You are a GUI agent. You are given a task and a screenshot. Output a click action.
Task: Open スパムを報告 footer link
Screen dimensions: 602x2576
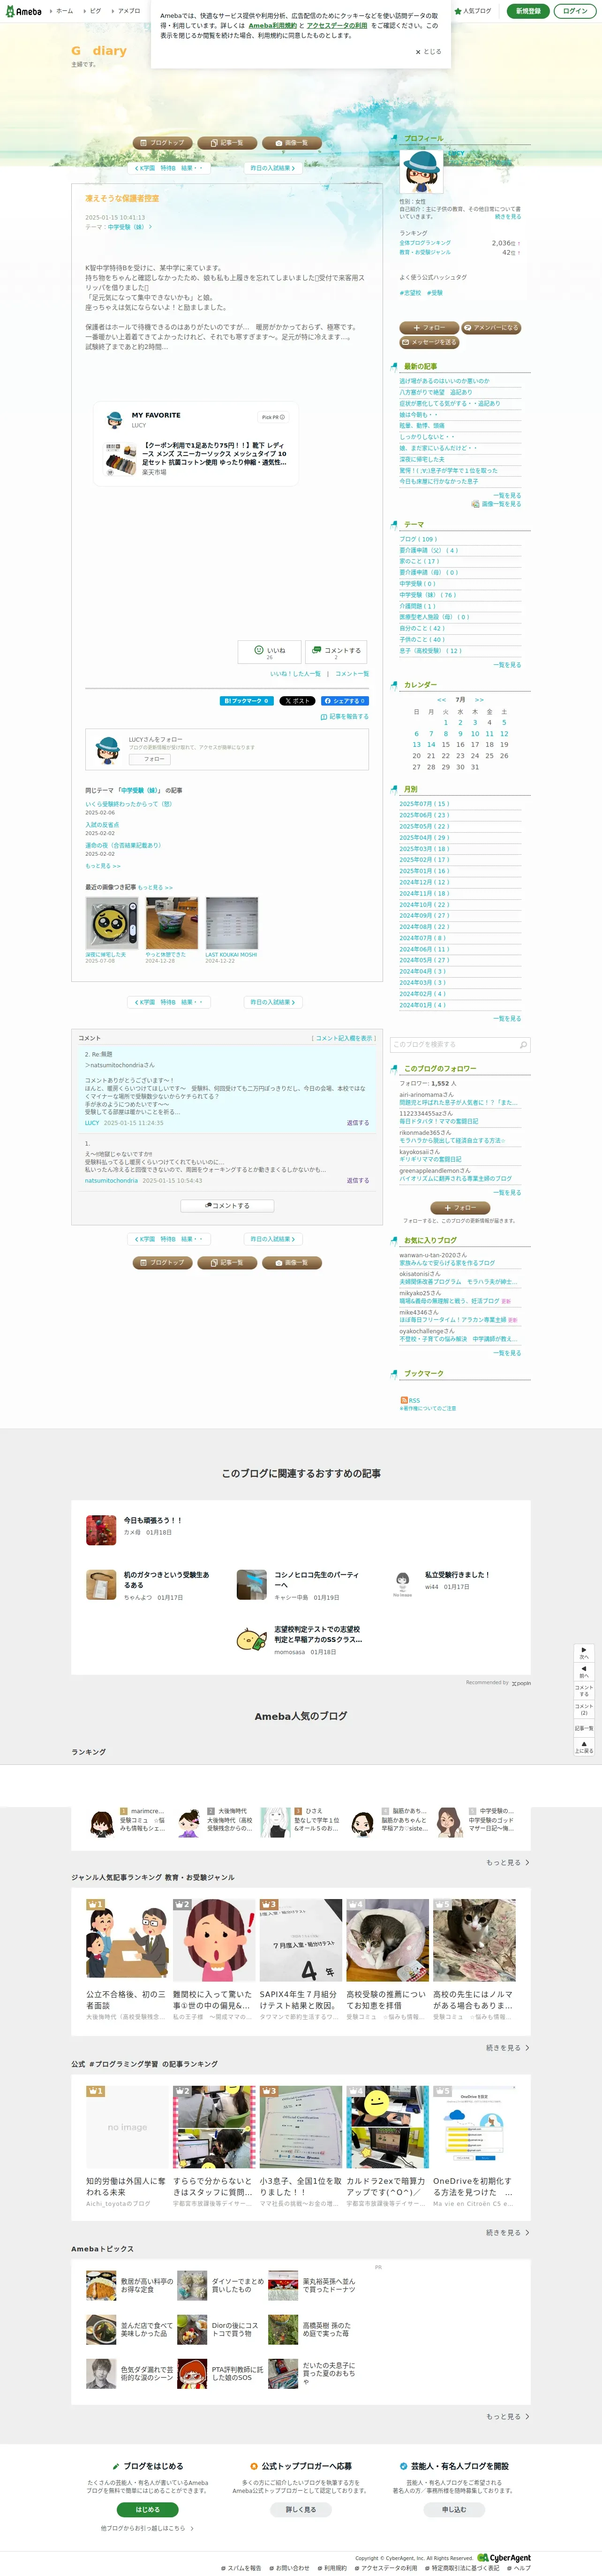click(x=242, y=2568)
